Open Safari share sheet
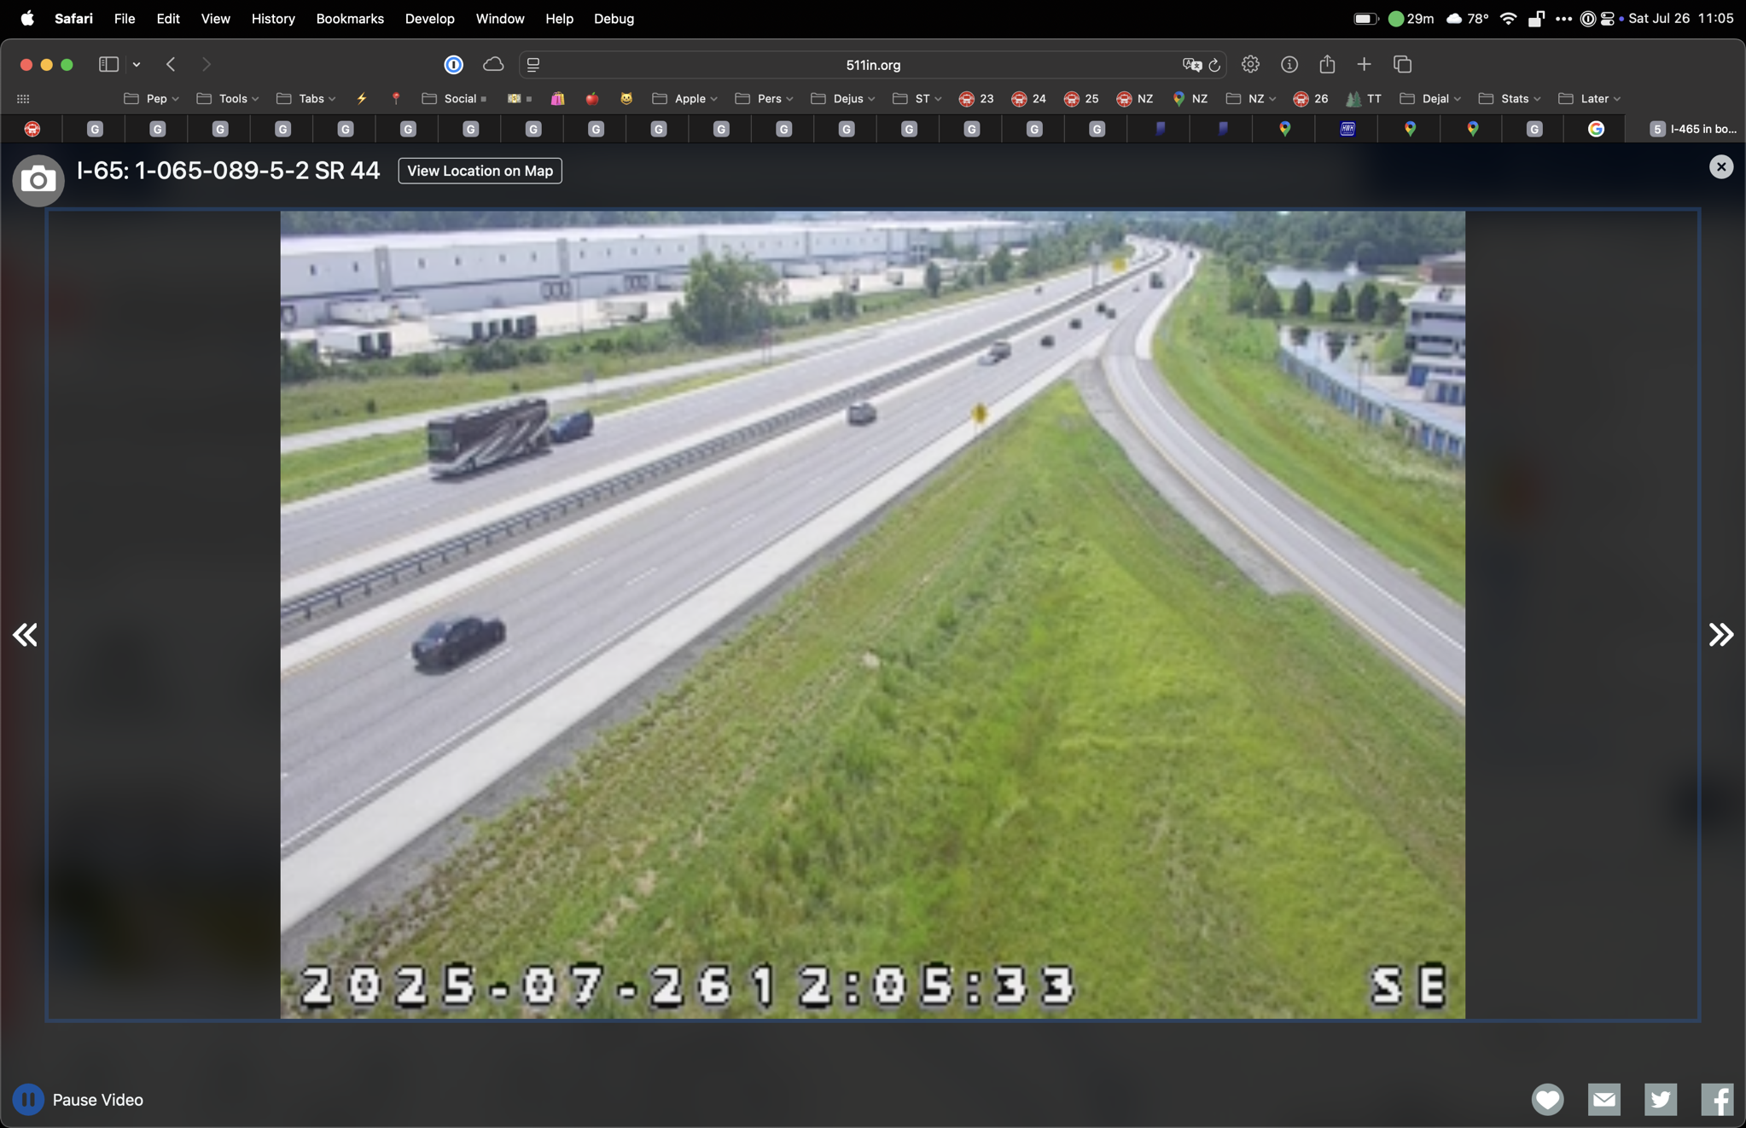 1327,64
